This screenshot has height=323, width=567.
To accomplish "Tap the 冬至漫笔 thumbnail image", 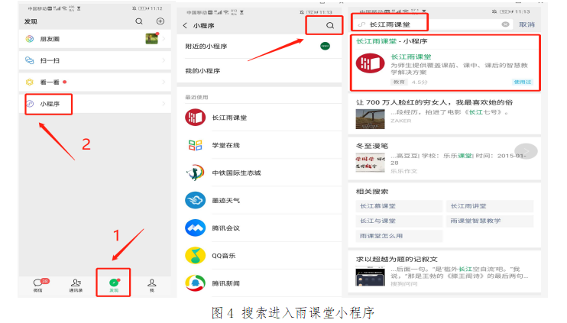I will 371,163.
